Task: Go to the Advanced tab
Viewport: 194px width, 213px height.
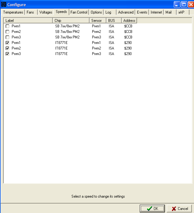Action: pos(126,12)
